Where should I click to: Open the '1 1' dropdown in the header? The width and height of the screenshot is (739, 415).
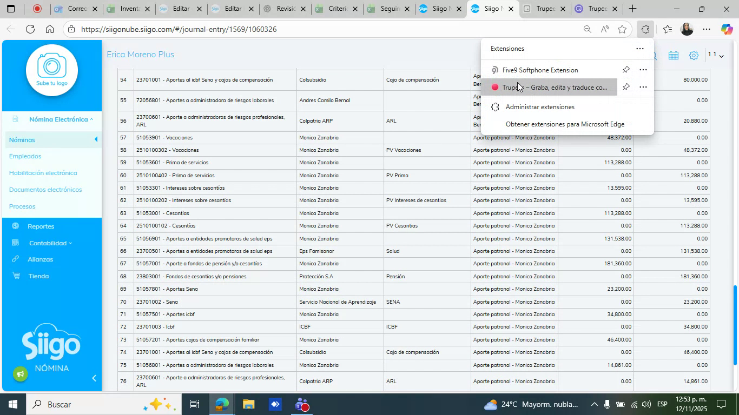click(x=716, y=55)
